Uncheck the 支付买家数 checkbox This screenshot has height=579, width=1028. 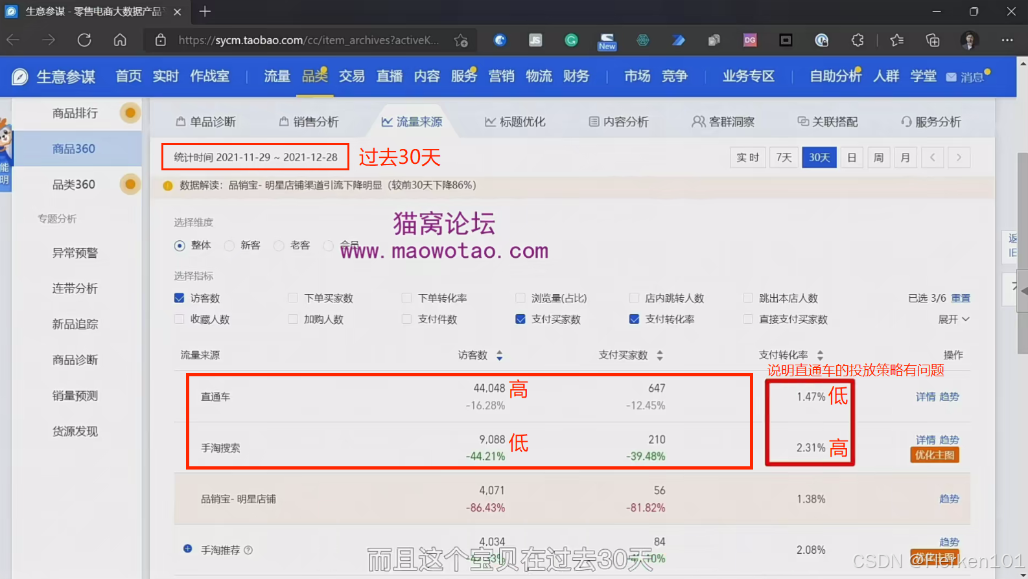click(520, 319)
